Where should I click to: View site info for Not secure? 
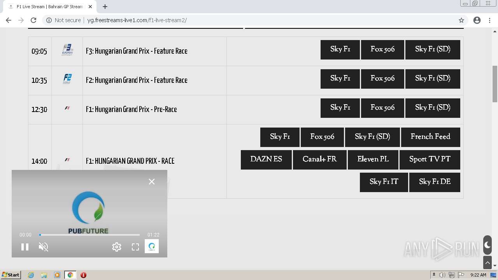click(x=63, y=20)
